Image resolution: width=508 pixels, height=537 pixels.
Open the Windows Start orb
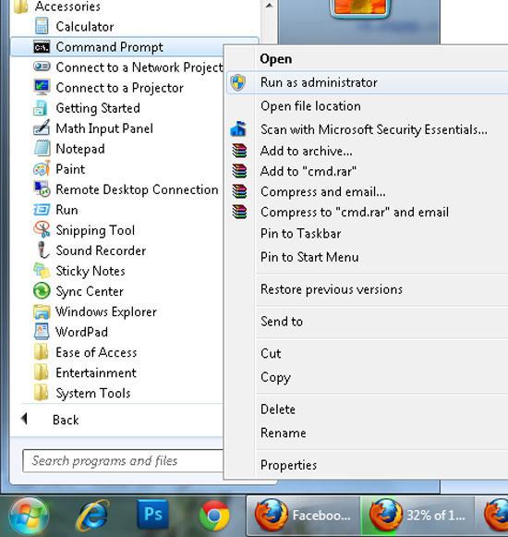[29, 516]
